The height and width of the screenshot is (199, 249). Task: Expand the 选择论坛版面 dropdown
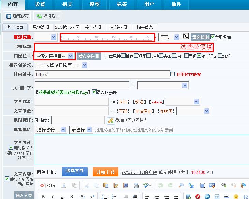point(61,65)
